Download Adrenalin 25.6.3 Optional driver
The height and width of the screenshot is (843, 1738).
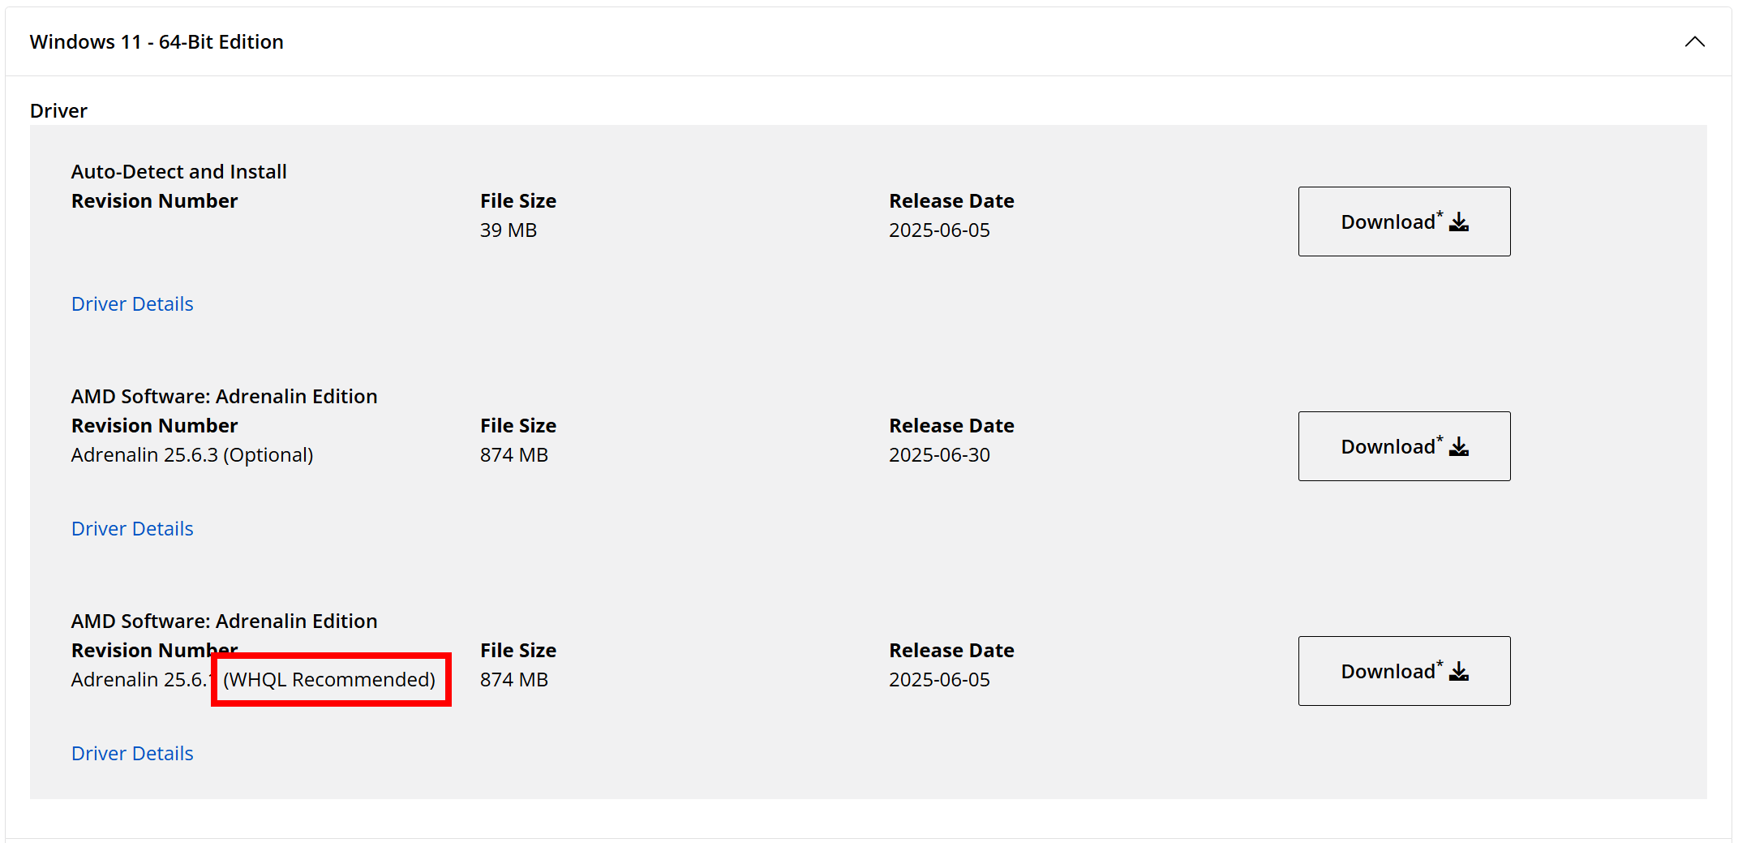point(1403,446)
